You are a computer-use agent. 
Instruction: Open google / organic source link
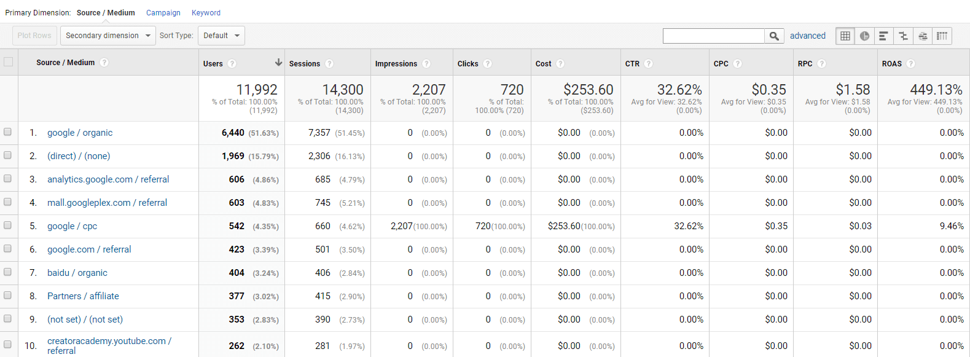point(80,133)
